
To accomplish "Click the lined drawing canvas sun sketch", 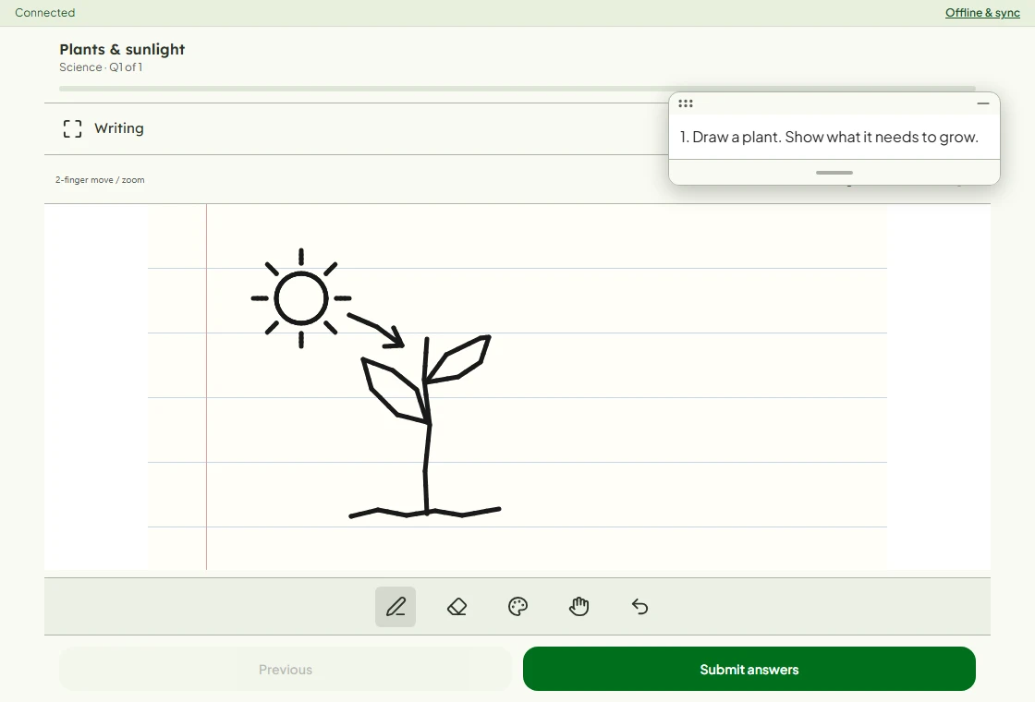I will 301,298.
